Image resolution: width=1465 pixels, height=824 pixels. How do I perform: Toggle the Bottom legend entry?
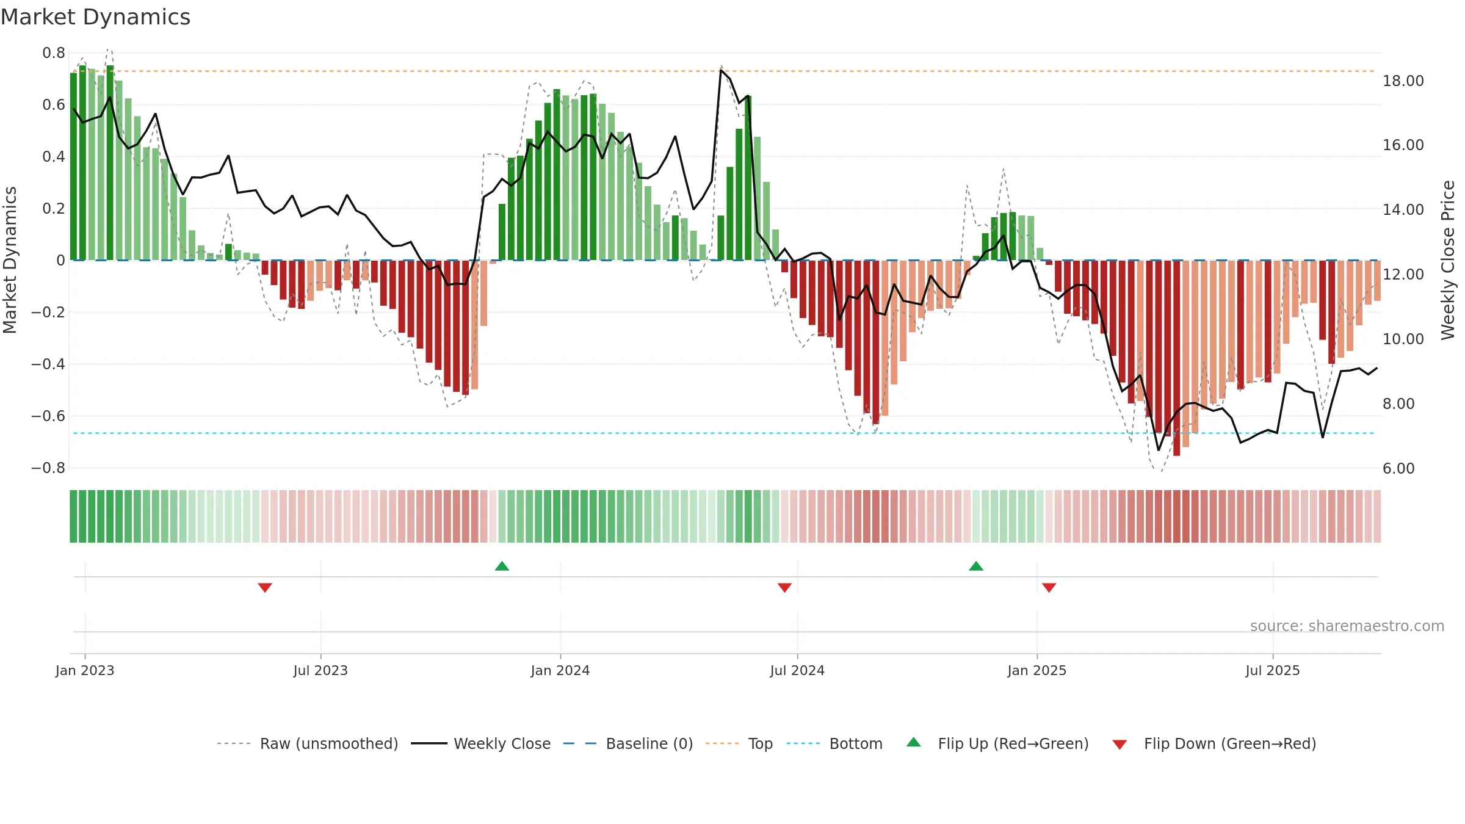tap(834, 743)
